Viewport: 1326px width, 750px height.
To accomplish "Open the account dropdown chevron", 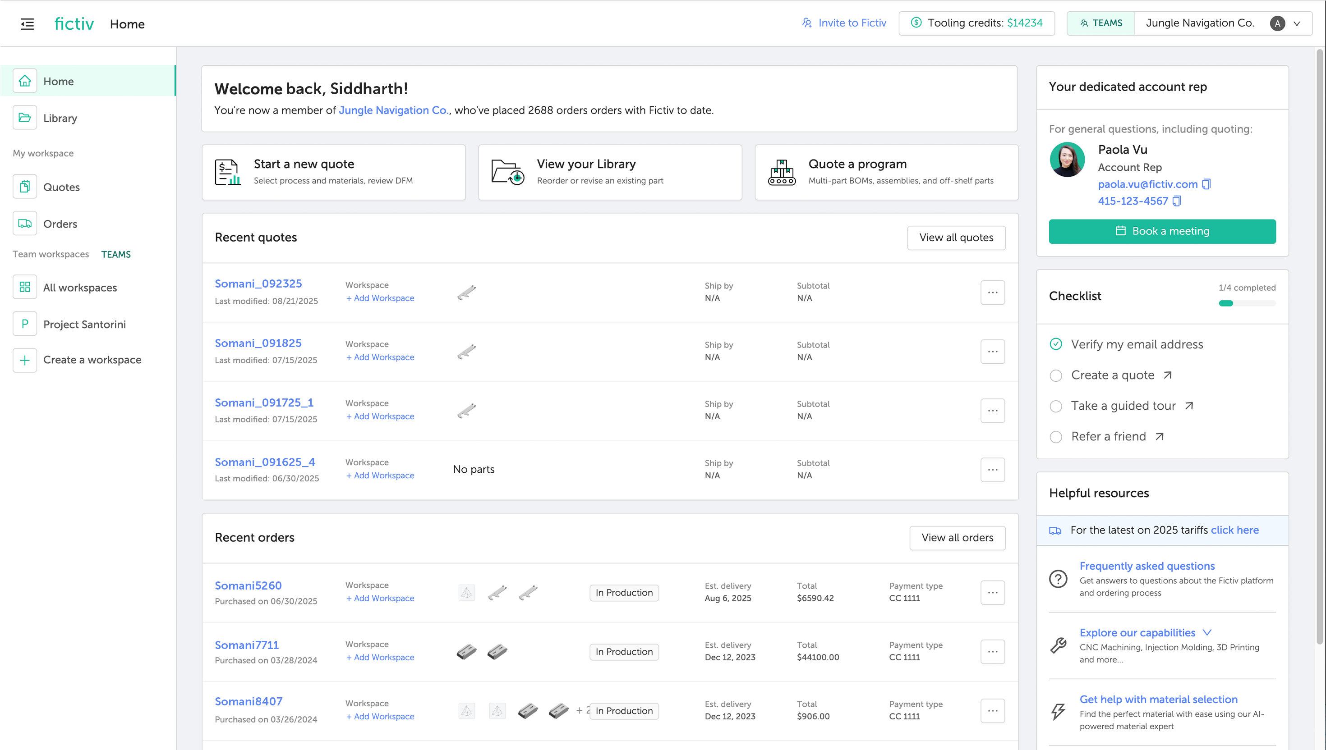I will coord(1297,24).
